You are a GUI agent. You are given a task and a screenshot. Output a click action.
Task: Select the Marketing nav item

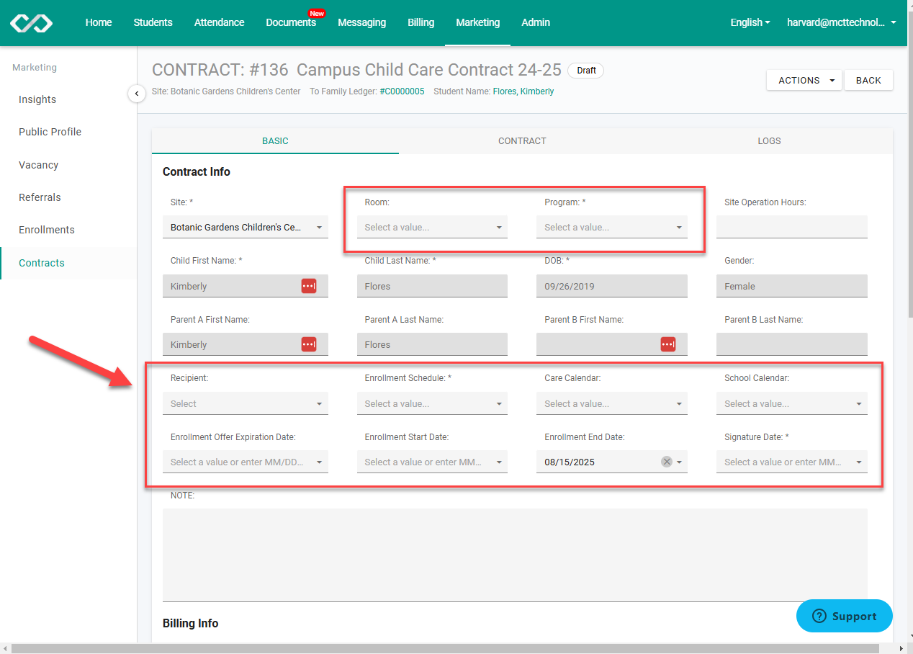477,22
